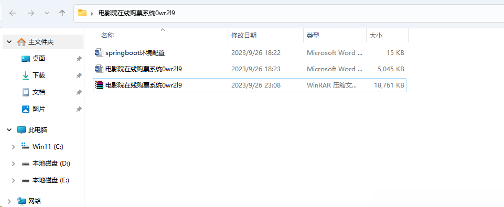
Task: Click the 18,761 KB size value
Action: pyautogui.click(x=389, y=85)
